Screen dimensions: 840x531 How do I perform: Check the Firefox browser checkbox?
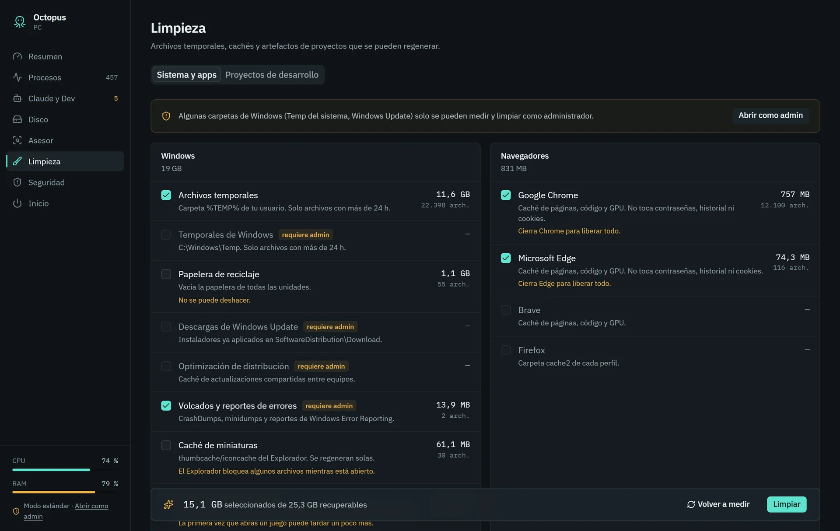pos(506,350)
